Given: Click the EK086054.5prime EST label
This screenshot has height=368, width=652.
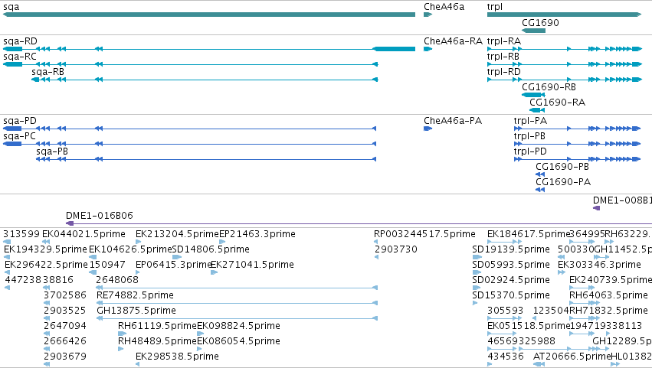Looking at the screenshot, I should click(239, 341).
